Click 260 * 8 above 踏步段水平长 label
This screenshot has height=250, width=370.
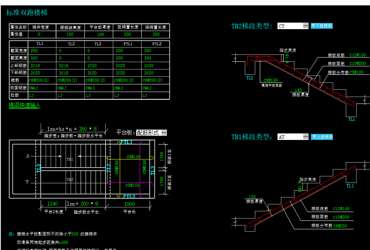click(89, 204)
